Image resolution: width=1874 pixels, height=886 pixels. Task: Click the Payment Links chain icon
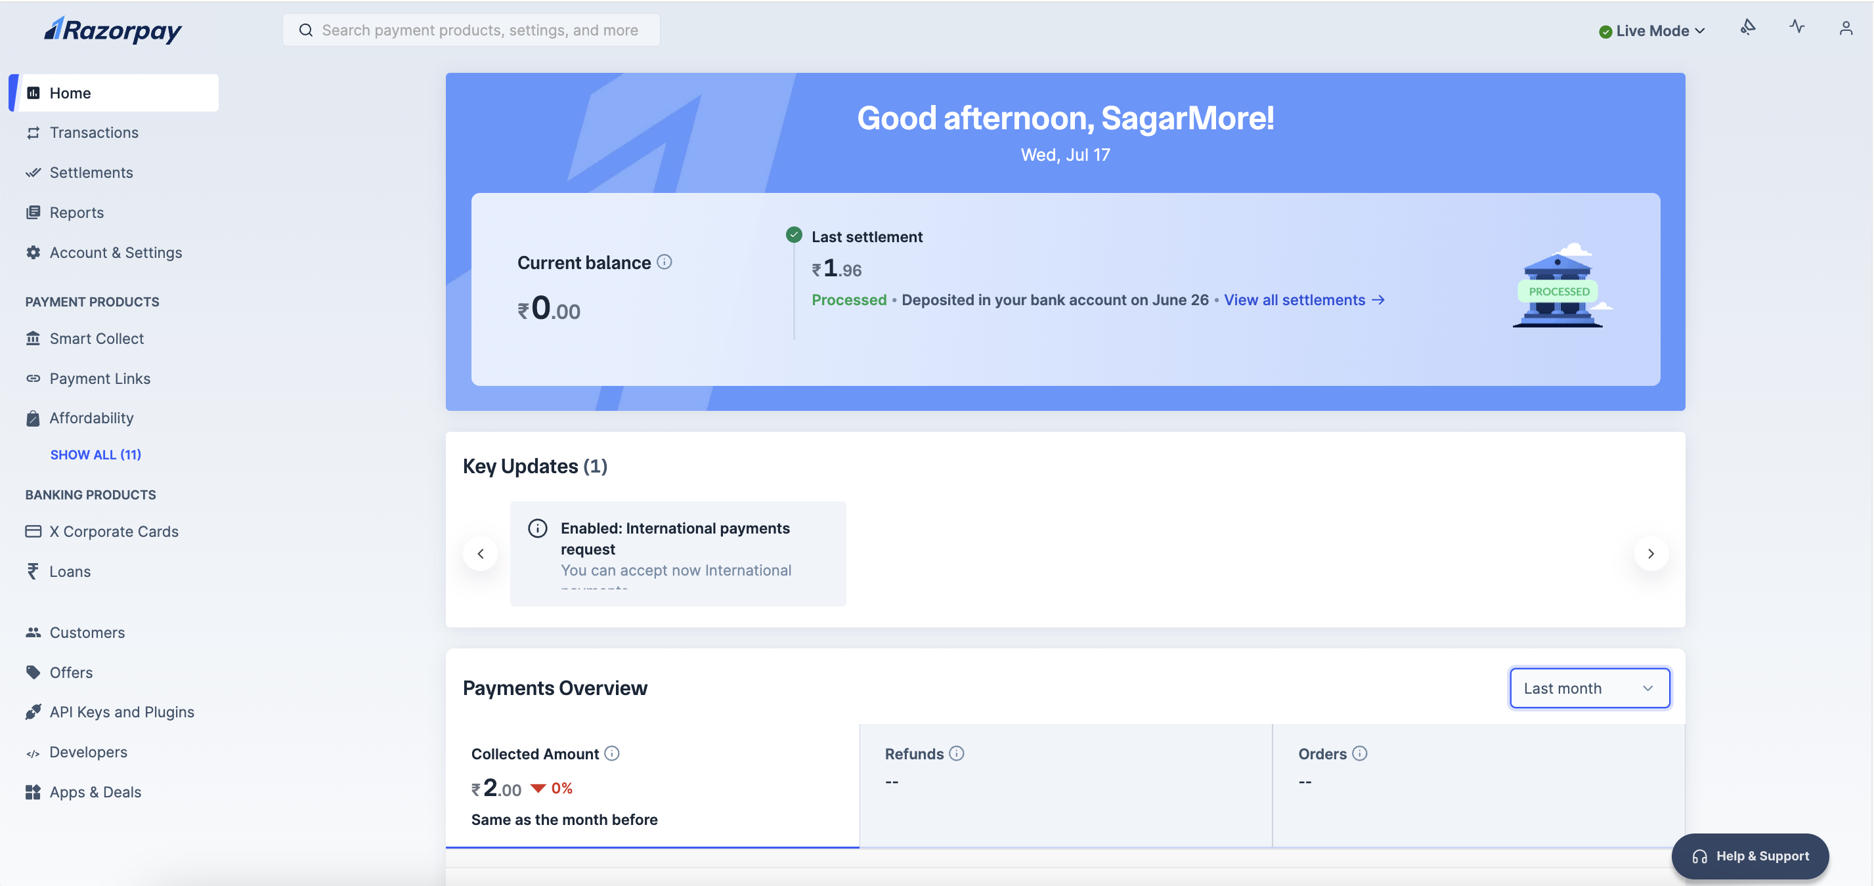33,379
